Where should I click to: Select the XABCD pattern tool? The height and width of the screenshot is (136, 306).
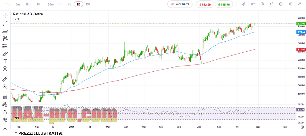click(x=5, y=39)
